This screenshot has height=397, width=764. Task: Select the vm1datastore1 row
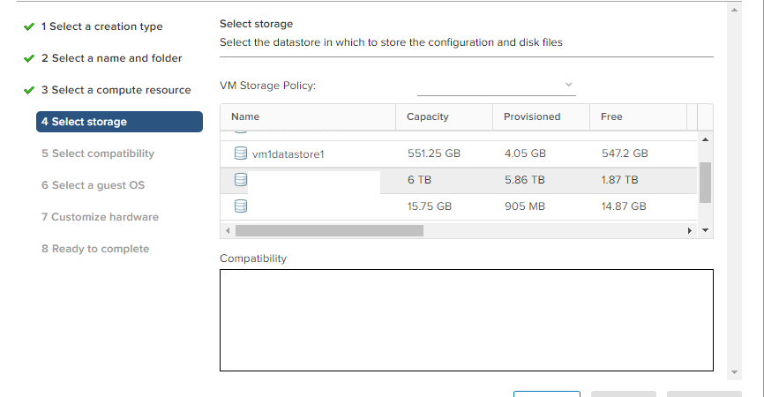(x=459, y=154)
